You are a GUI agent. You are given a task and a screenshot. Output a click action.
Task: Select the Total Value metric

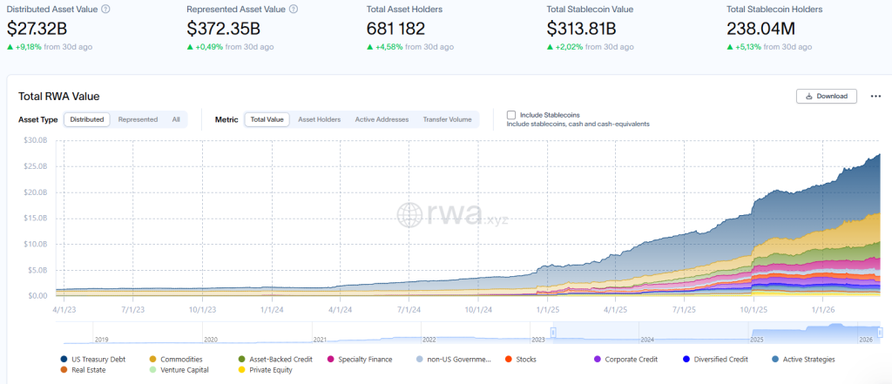coord(267,119)
